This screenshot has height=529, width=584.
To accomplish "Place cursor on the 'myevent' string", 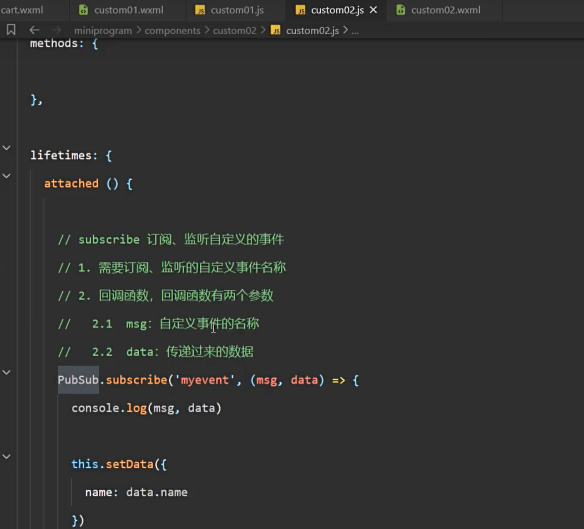I will point(204,380).
